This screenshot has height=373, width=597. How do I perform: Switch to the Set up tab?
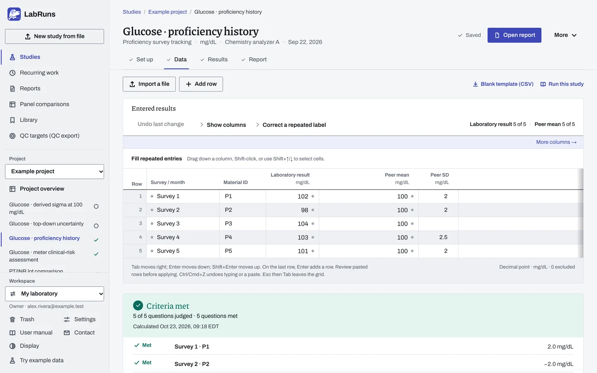(x=141, y=60)
